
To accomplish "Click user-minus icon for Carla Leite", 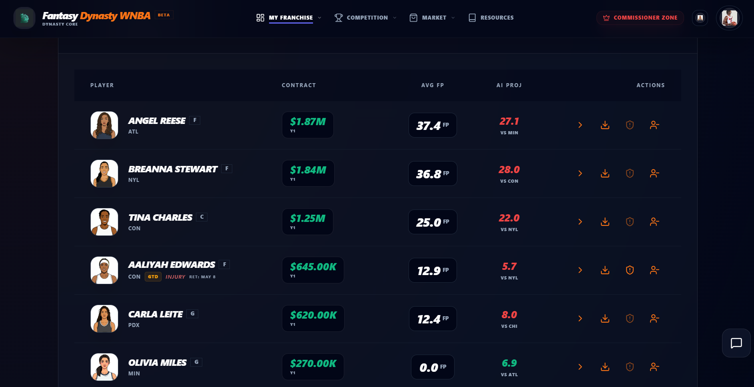I will [x=654, y=319].
